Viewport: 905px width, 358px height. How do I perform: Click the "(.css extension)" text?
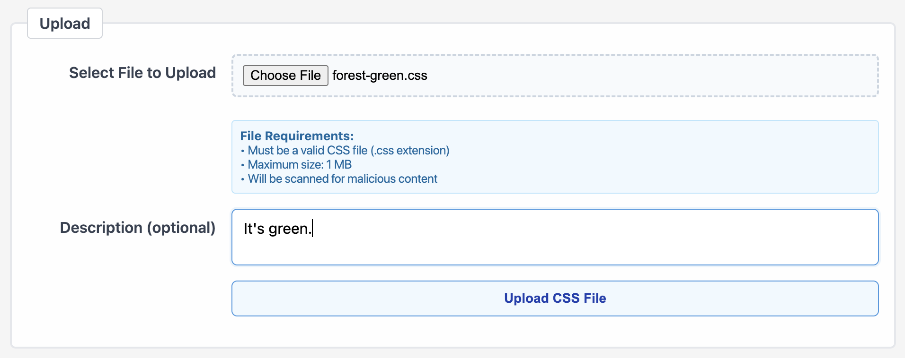[x=410, y=151]
